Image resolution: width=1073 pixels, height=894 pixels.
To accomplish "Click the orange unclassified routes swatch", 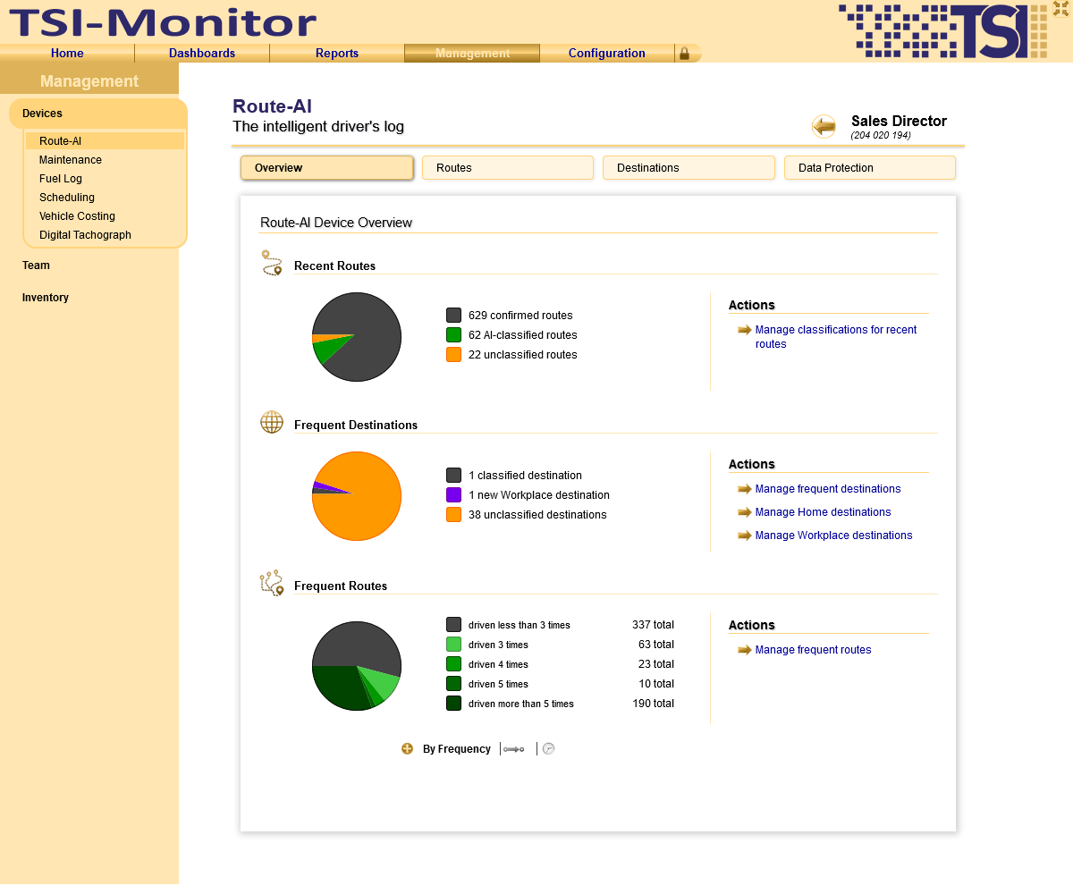I will [453, 355].
